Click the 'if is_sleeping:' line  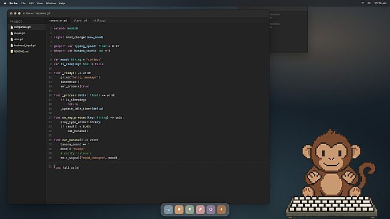click(73, 100)
